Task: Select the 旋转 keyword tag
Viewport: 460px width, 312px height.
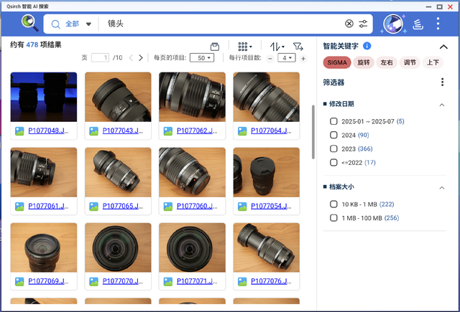Action: pyautogui.click(x=364, y=63)
